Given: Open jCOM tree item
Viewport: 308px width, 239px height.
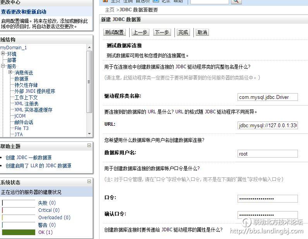Looking at the screenshot, I should click(20, 116).
